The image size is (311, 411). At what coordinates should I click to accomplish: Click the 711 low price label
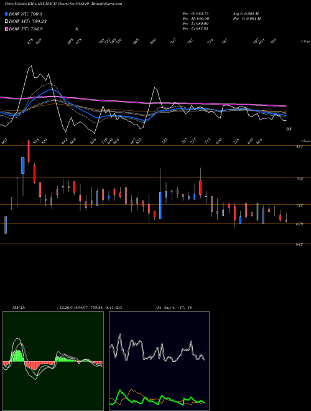207,142
